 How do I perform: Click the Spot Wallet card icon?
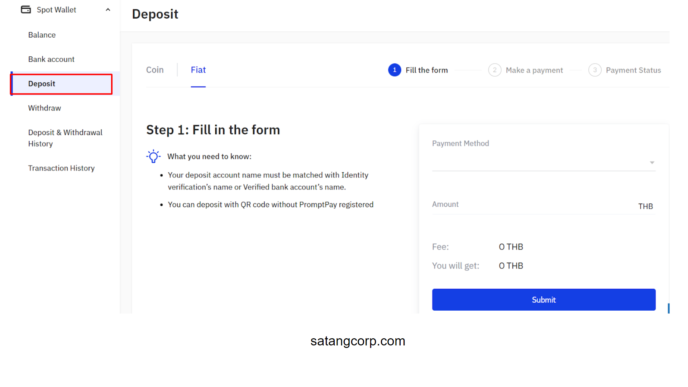(x=25, y=9)
